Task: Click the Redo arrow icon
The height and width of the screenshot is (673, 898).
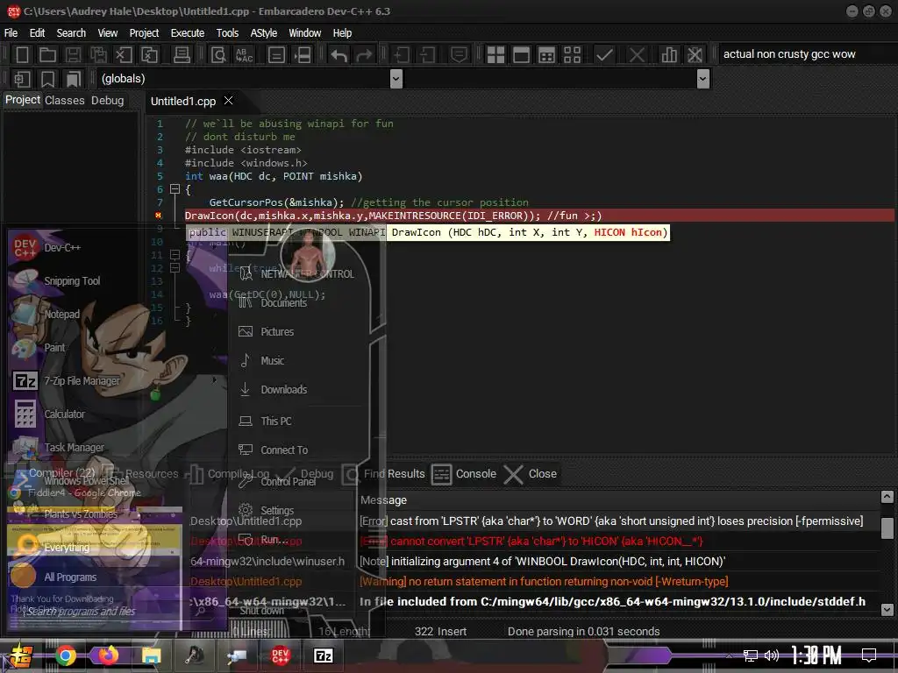Action: 364,55
